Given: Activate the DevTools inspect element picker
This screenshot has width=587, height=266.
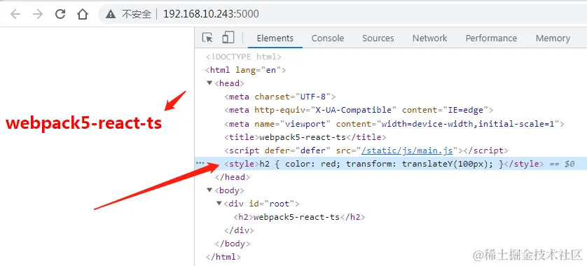Looking at the screenshot, I should tap(207, 38).
